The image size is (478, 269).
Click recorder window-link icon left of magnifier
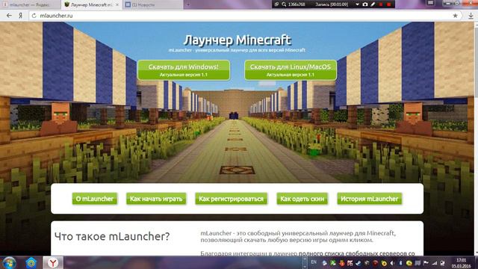(276, 4)
